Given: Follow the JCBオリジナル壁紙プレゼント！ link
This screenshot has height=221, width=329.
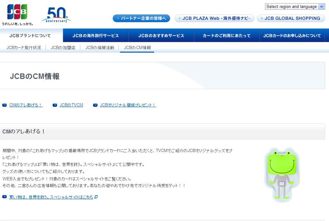Looking at the screenshot, I should point(128,105).
